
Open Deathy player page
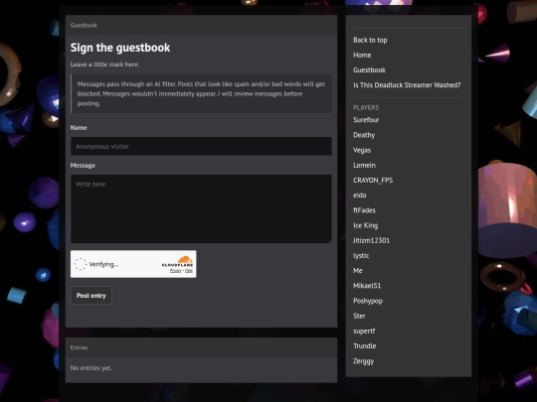[x=364, y=135]
